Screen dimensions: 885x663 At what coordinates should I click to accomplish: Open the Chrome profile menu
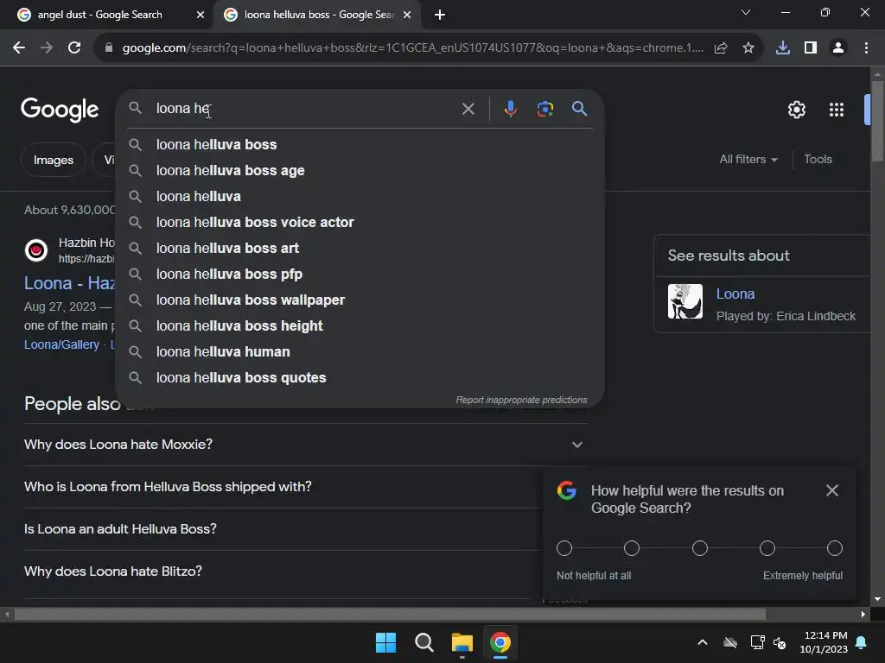838,48
